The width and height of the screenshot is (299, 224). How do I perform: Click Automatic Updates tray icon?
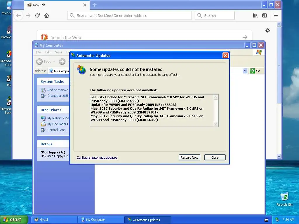(x=277, y=220)
